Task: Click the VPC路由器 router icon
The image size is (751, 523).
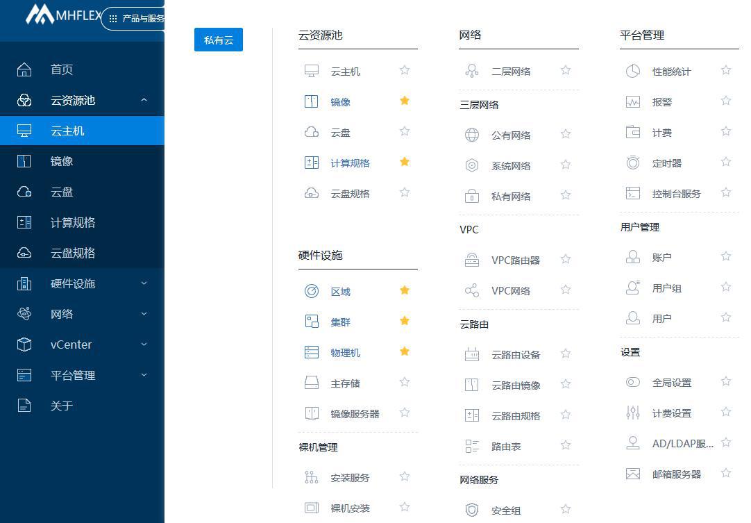Action: tap(472, 260)
